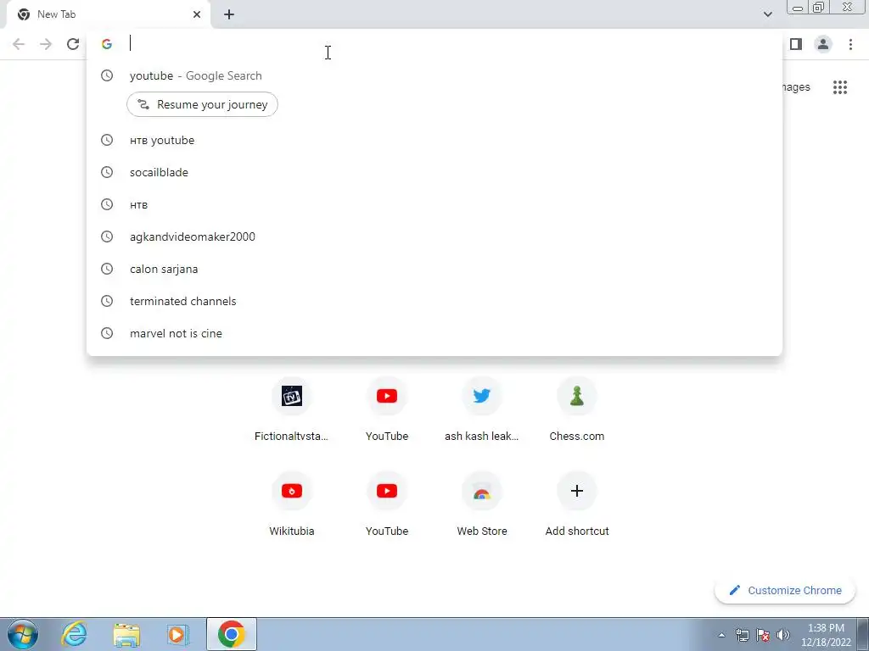Image resolution: width=869 pixels, height=651 pixels.
Task: Open the tab search chevron
Action: point(767,14)
